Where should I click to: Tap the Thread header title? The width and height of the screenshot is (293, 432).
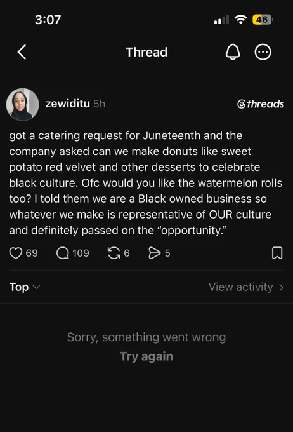click(146, 52)
